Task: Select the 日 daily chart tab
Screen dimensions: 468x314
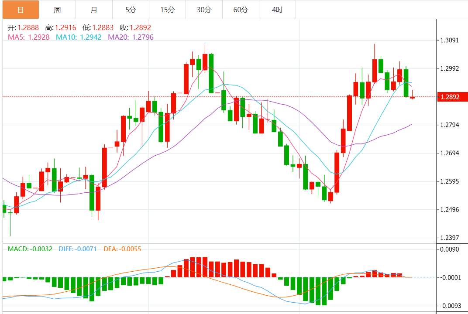Action: pyautogui.click(x=21, y=10)
